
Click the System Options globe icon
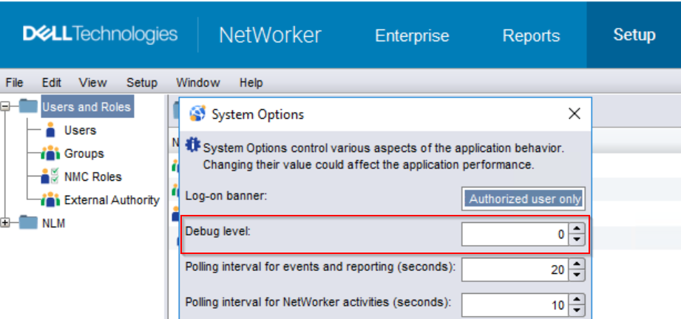(x=197, y=114)
